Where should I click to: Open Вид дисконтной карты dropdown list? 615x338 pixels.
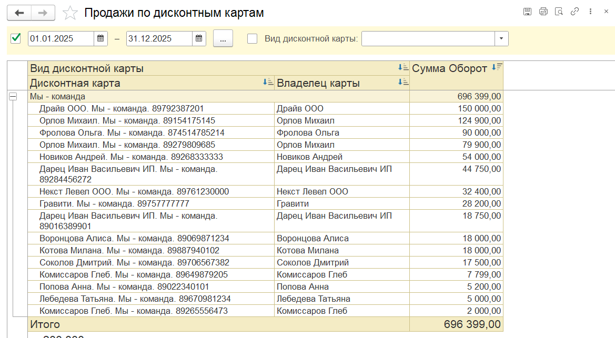[501, 38]
